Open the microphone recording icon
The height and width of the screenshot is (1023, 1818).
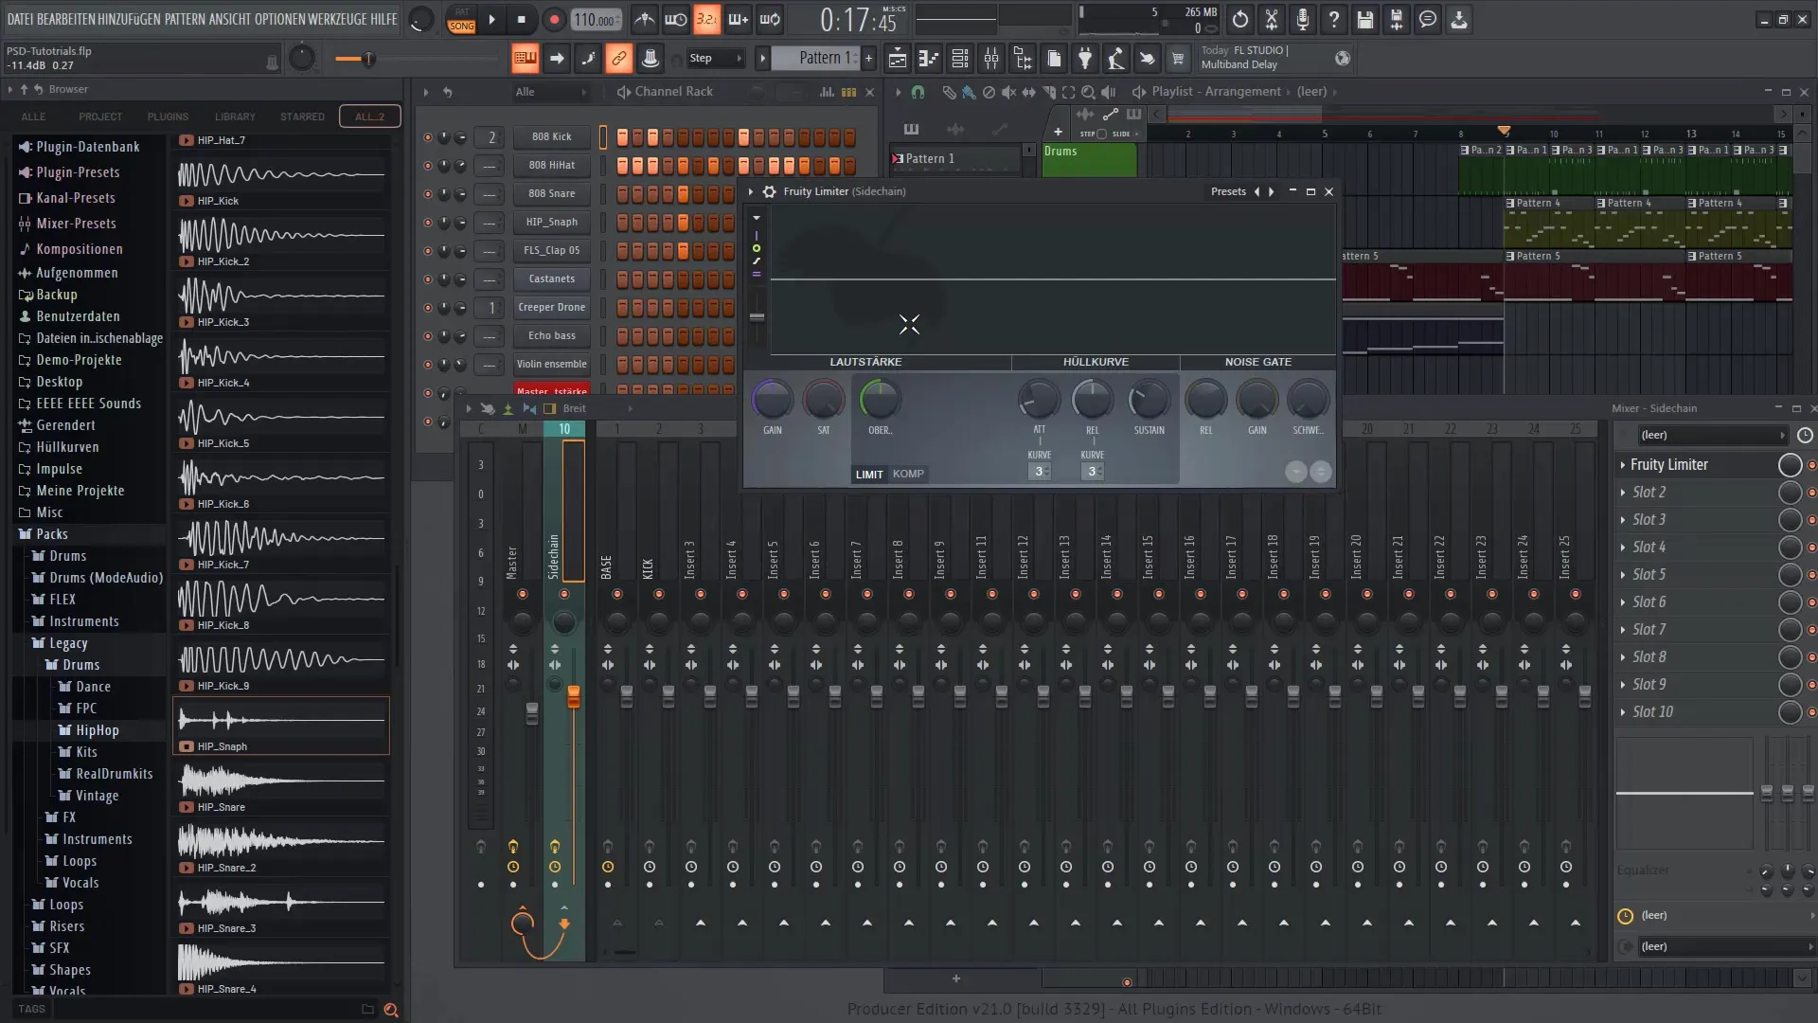[1303, 19]
